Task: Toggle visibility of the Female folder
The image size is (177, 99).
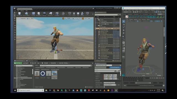Action: [96, 20]
